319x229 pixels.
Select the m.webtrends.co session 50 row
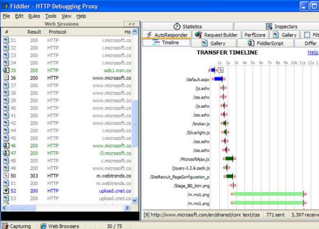pyautogui.click(x=67, y=176)
